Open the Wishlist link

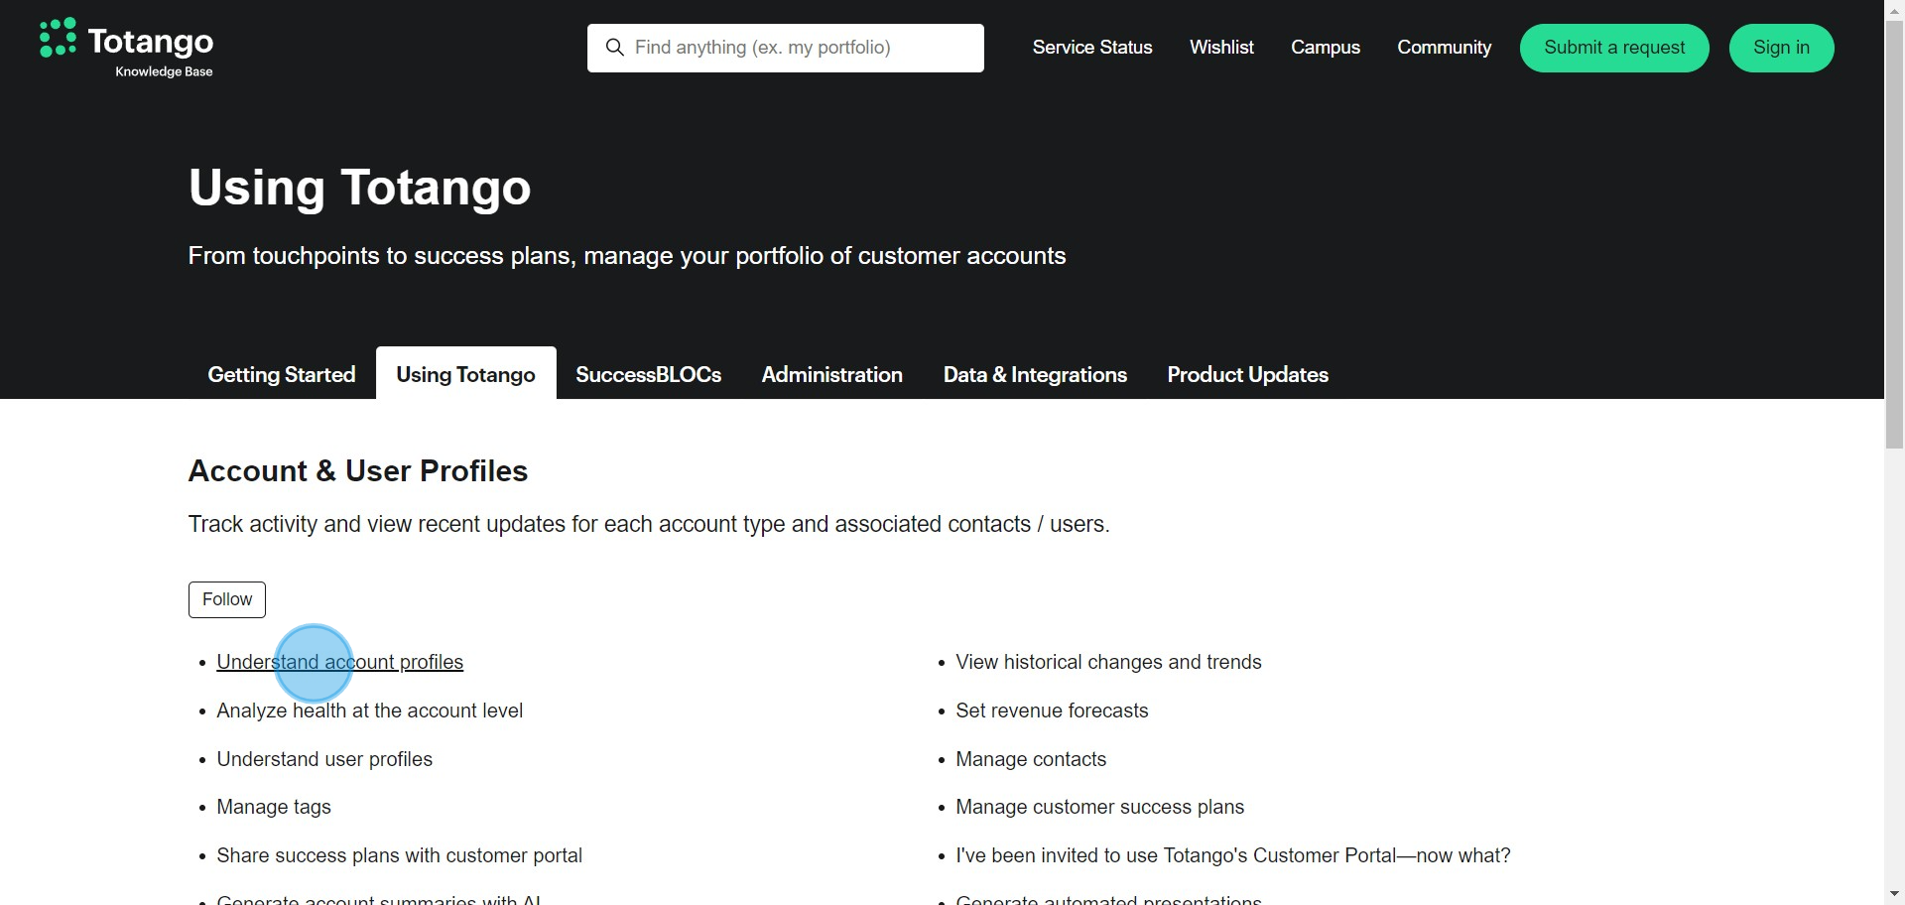(1221, 48)
